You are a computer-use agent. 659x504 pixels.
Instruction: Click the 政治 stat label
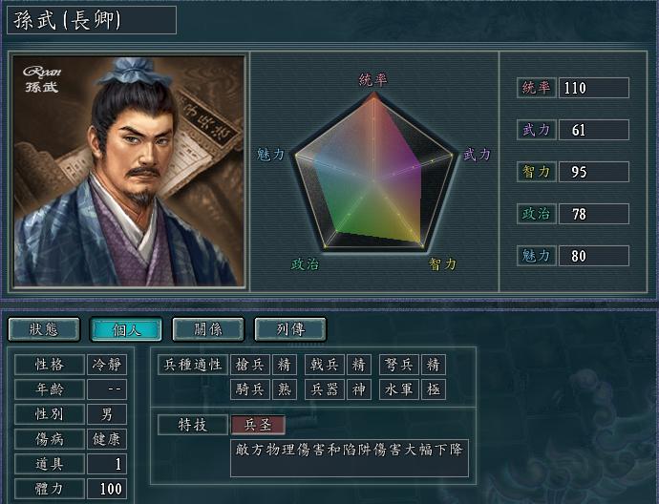pyautogui.click(x=537, y=214)
